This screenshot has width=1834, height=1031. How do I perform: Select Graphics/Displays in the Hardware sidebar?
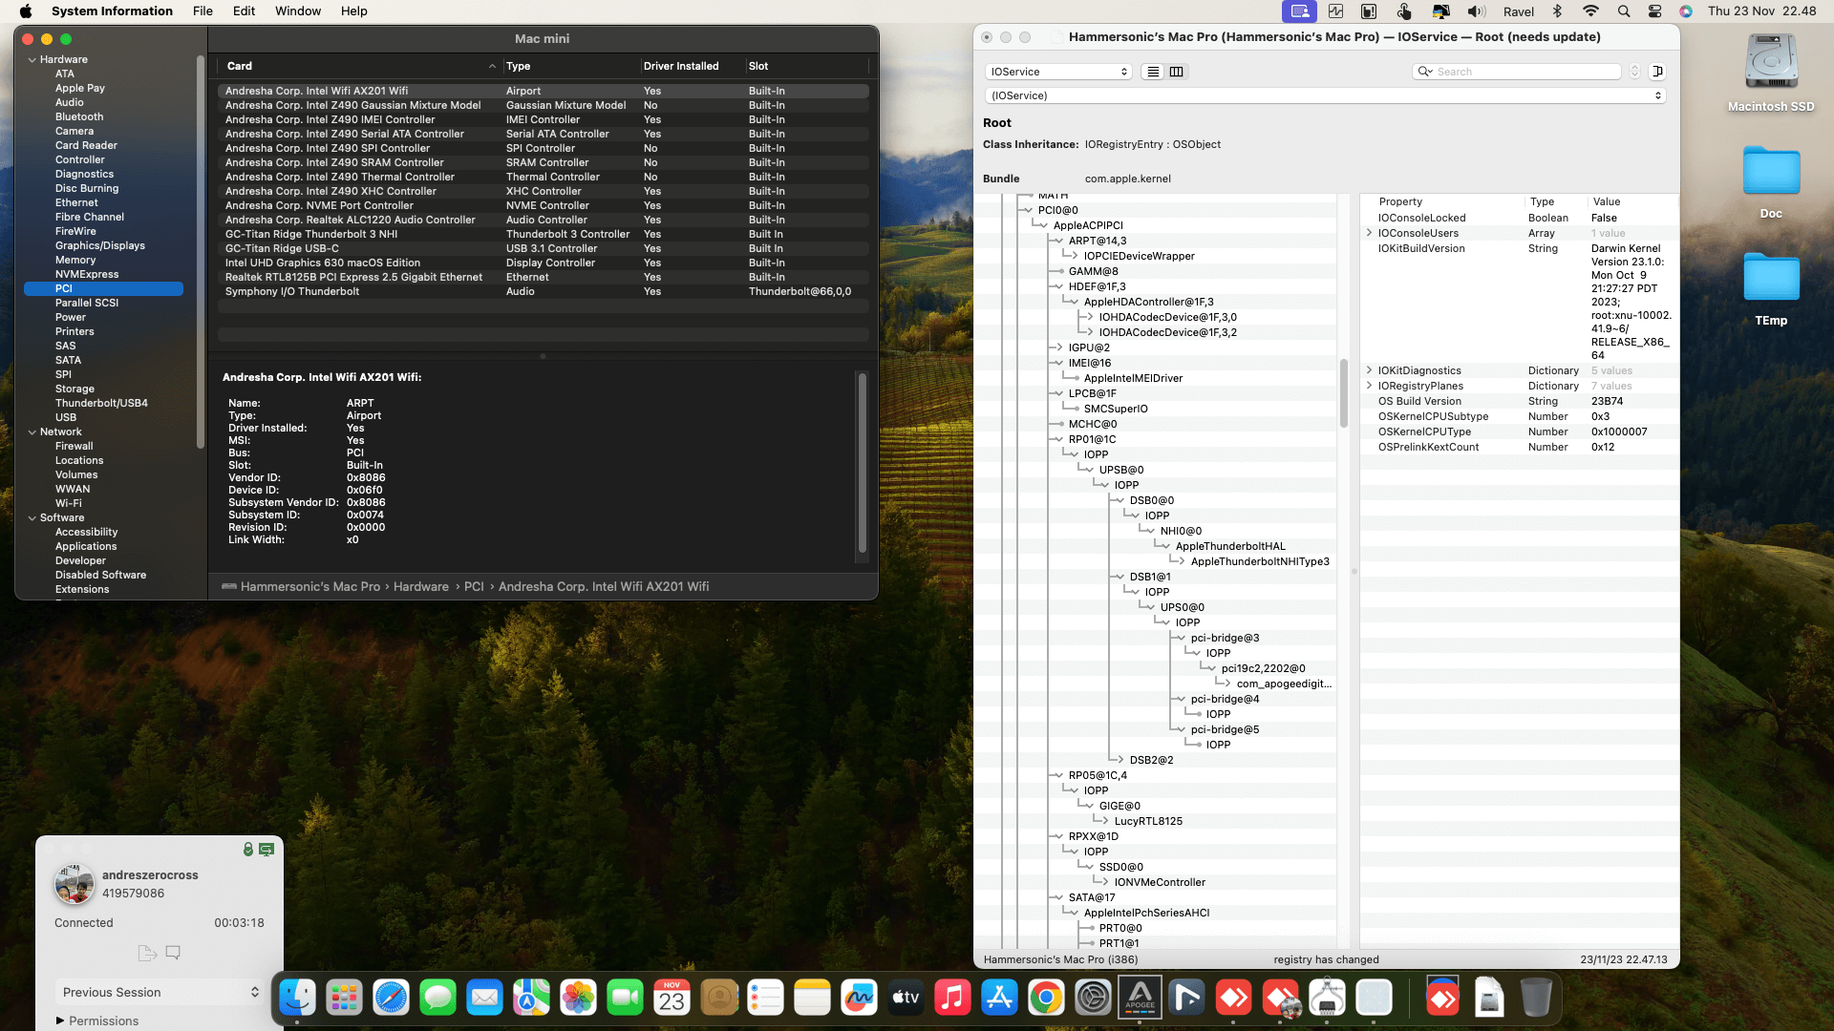(100, 245)
